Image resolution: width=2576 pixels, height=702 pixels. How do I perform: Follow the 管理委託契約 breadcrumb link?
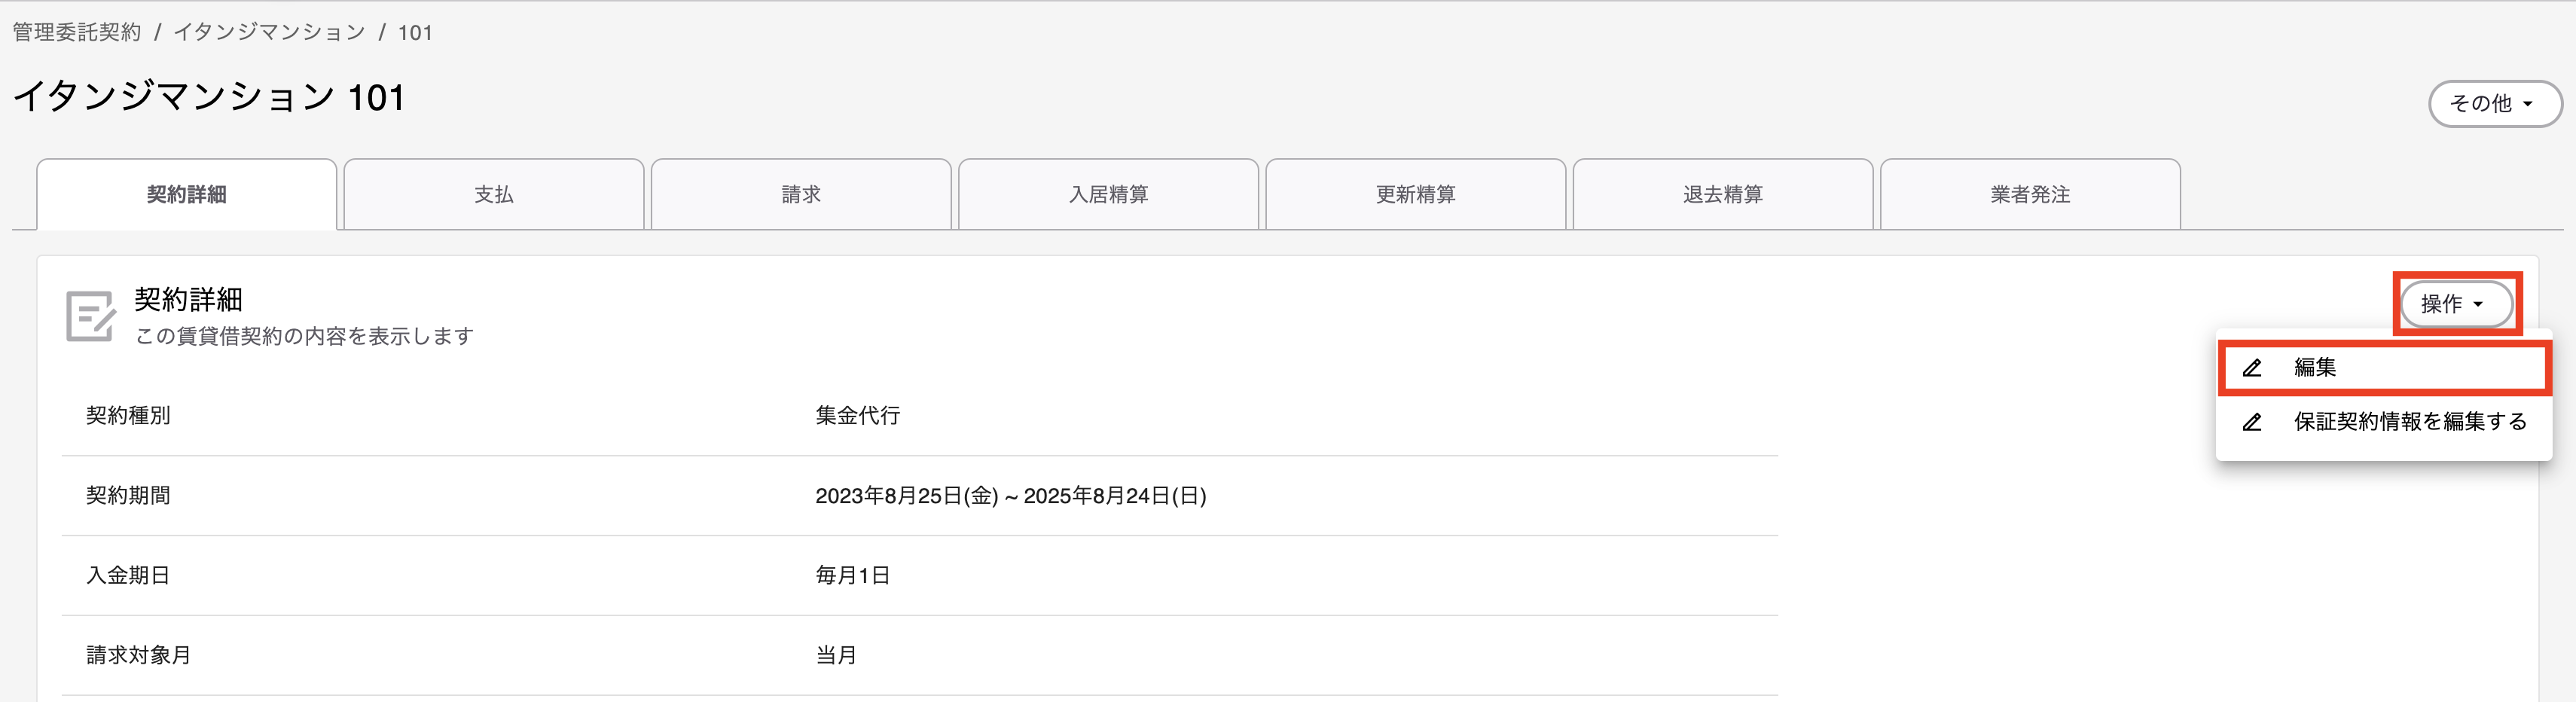pyautogui.click(x=77, y=32)
